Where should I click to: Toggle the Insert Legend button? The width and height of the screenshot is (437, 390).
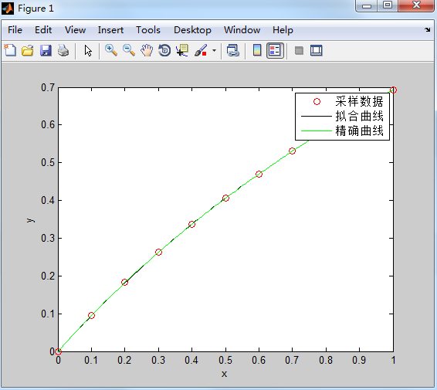click(275, 50)
